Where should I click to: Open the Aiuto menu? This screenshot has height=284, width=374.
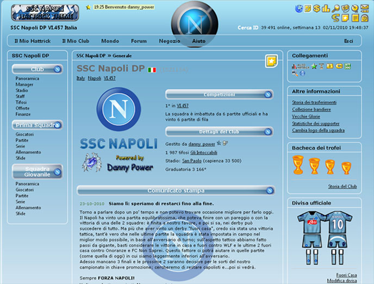199,41
